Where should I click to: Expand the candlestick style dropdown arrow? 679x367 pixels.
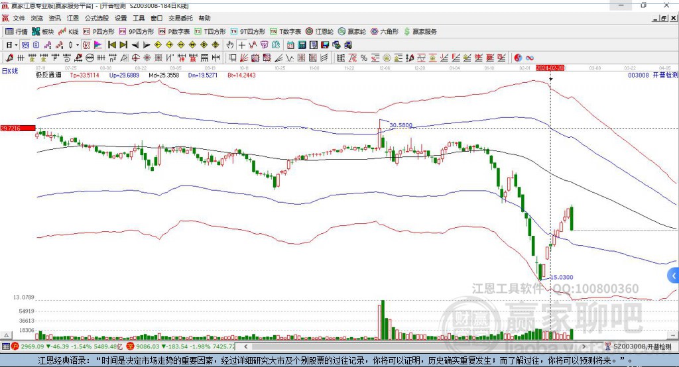click(x=78, y=45)
